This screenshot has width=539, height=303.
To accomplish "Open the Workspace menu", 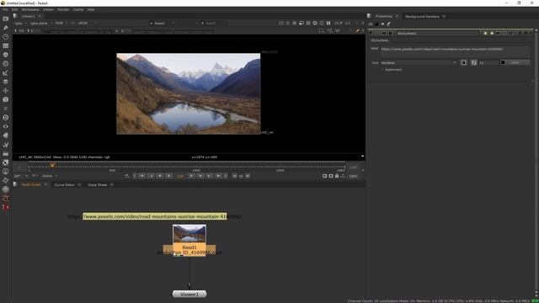I will pyautogui.click(x=30, y=9).
